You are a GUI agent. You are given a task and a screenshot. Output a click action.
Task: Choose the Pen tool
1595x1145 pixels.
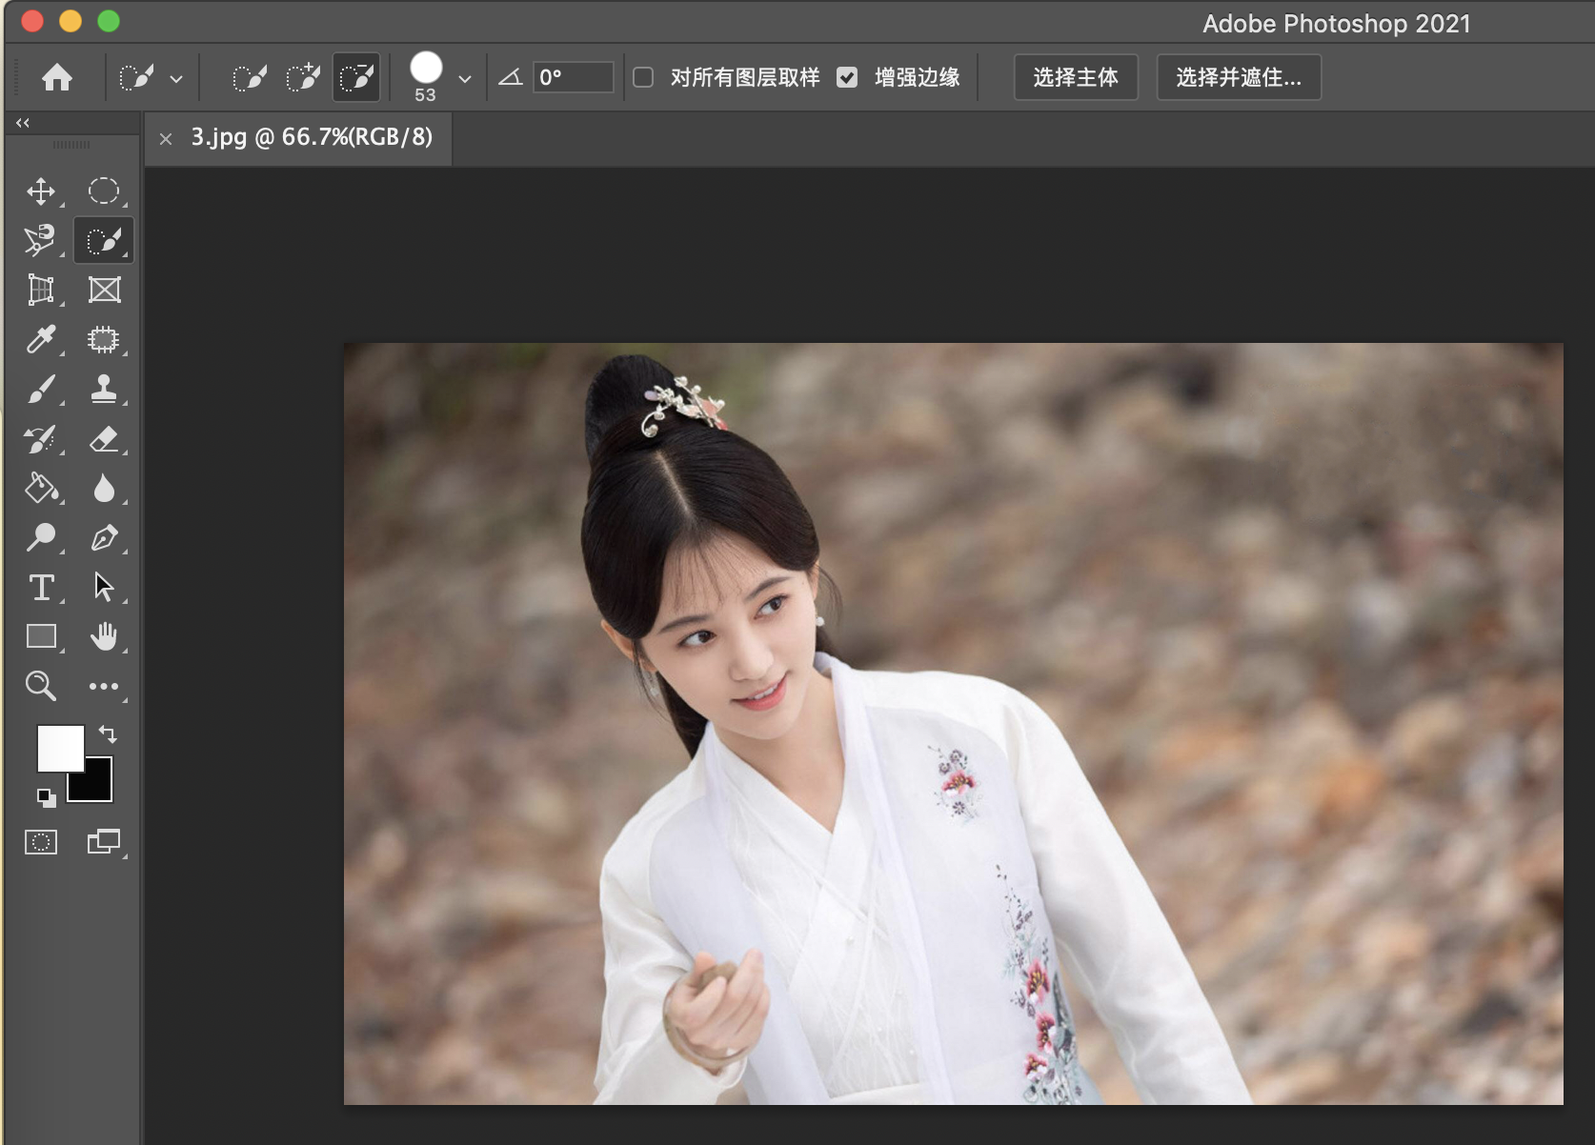pyautogui.click(x=104, y=538)
